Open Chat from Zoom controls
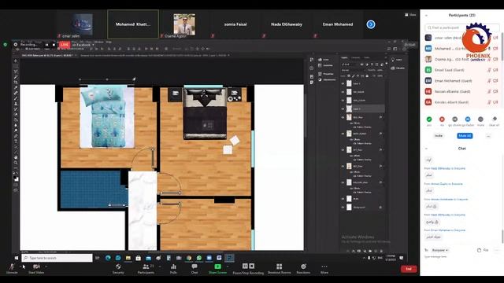The image size is (504, 283). 195,269
